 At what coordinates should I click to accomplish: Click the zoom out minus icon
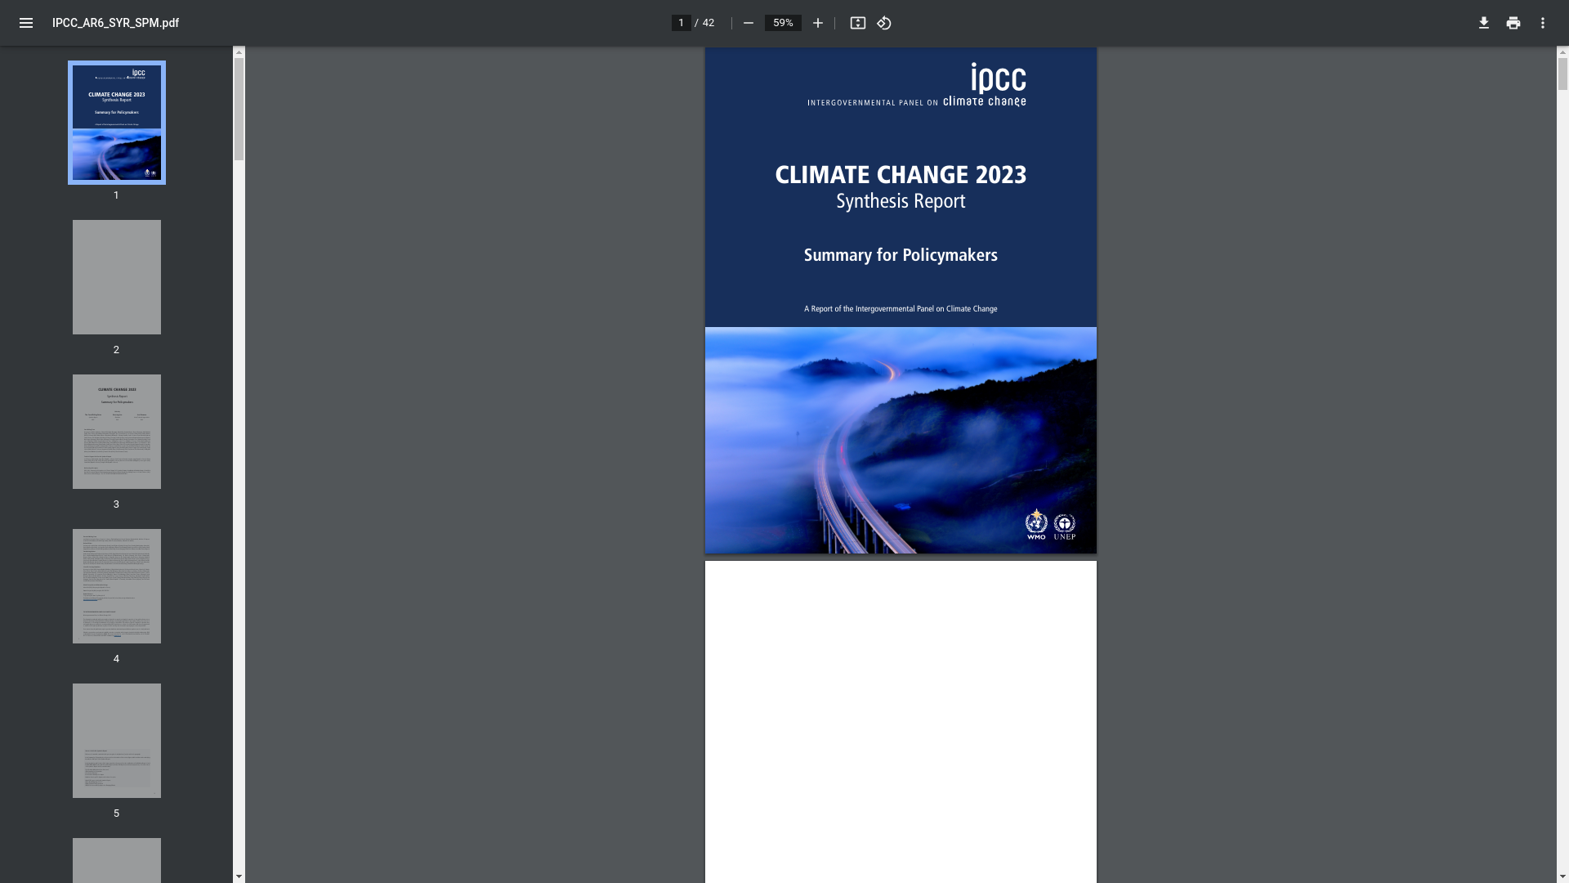[x=748, y=23]
